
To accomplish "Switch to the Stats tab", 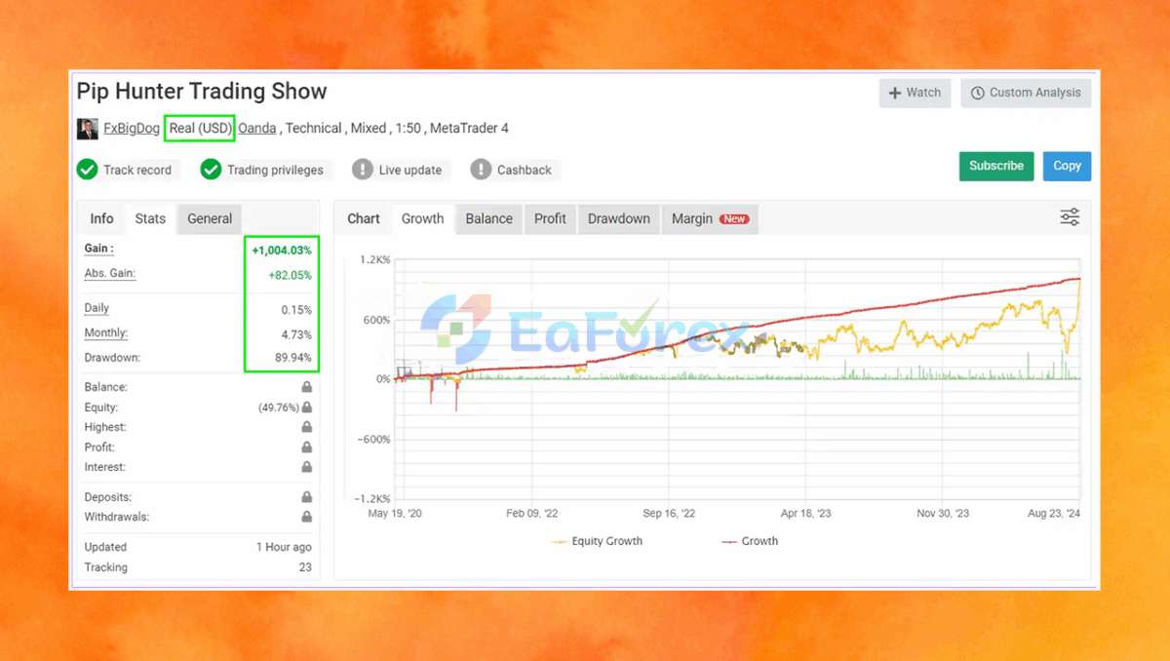I will (x=150, y=218).
